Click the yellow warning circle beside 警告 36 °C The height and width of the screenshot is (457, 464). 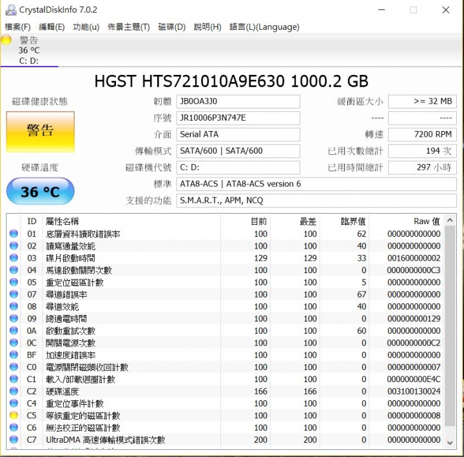coord(6,40)
